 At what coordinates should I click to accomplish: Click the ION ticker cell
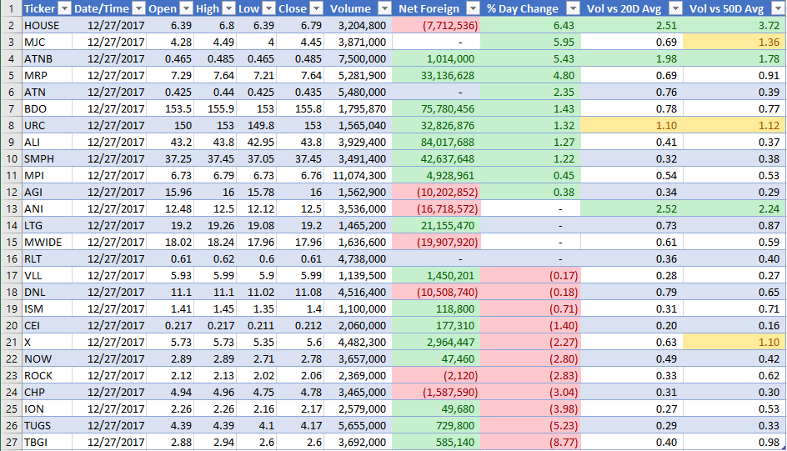pos(48,408)
